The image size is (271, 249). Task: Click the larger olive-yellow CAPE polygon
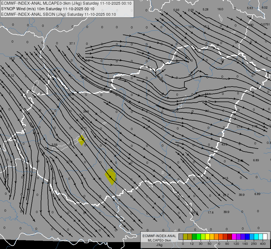point(110,177)
